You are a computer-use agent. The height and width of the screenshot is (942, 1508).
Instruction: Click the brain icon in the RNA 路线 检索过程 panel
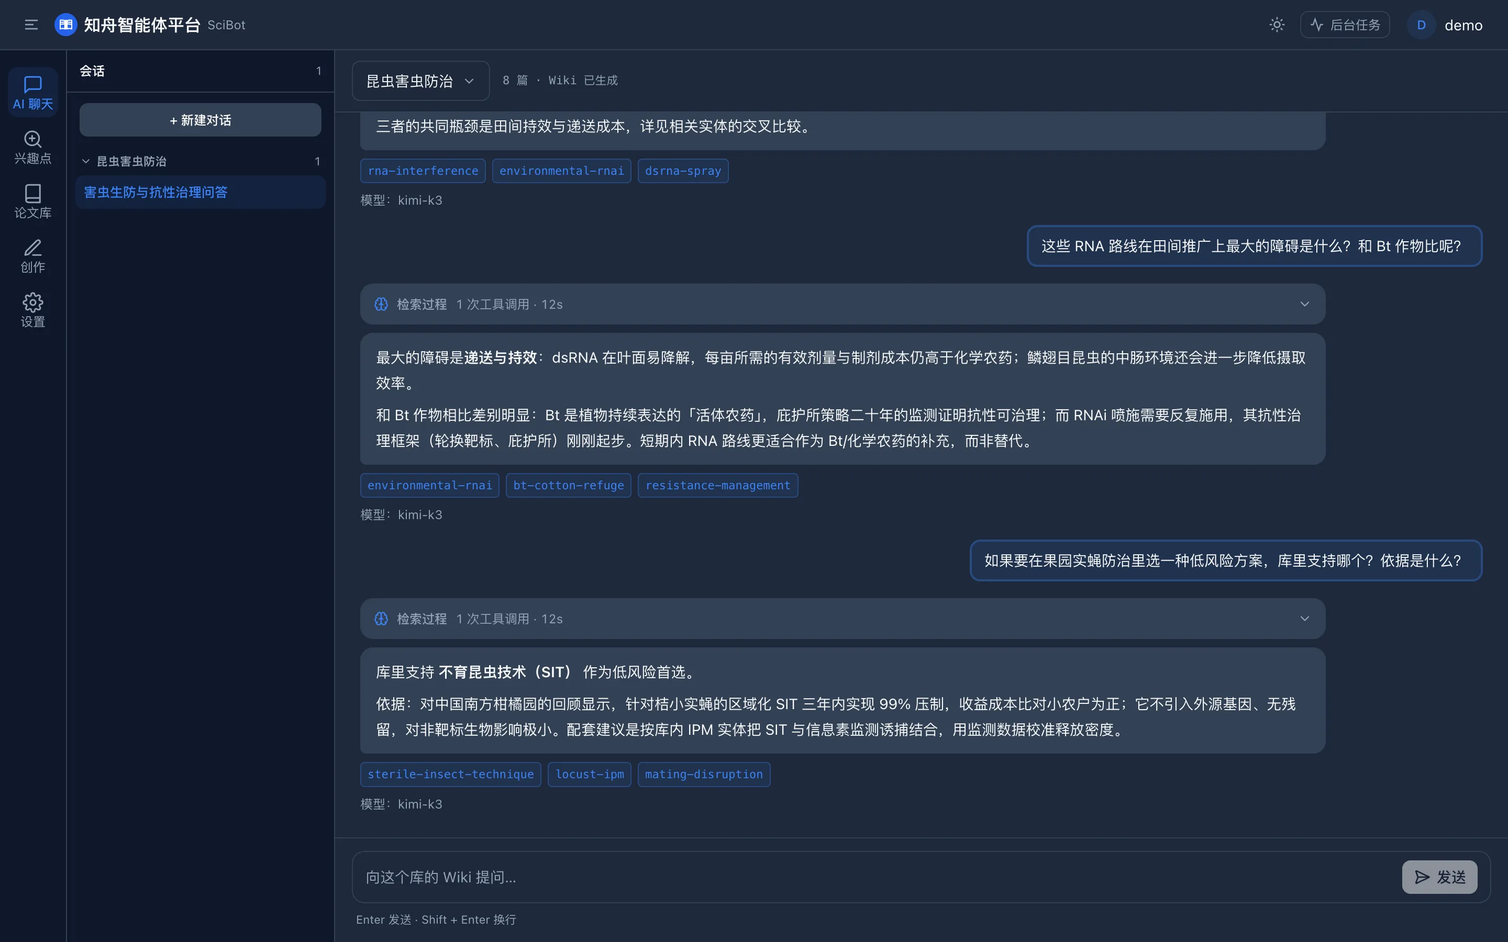[x=381, y=304]
